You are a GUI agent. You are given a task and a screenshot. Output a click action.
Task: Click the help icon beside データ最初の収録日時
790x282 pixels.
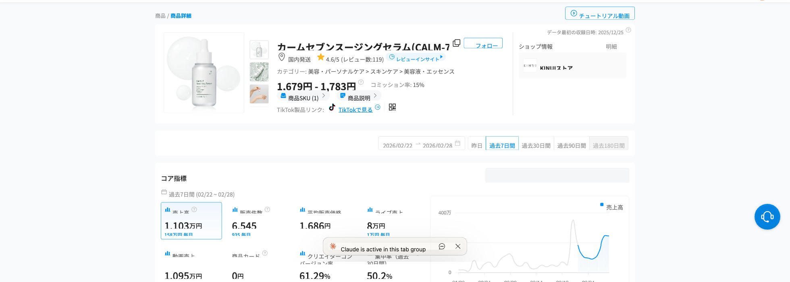pyautogui.click(x=628, y=30)
